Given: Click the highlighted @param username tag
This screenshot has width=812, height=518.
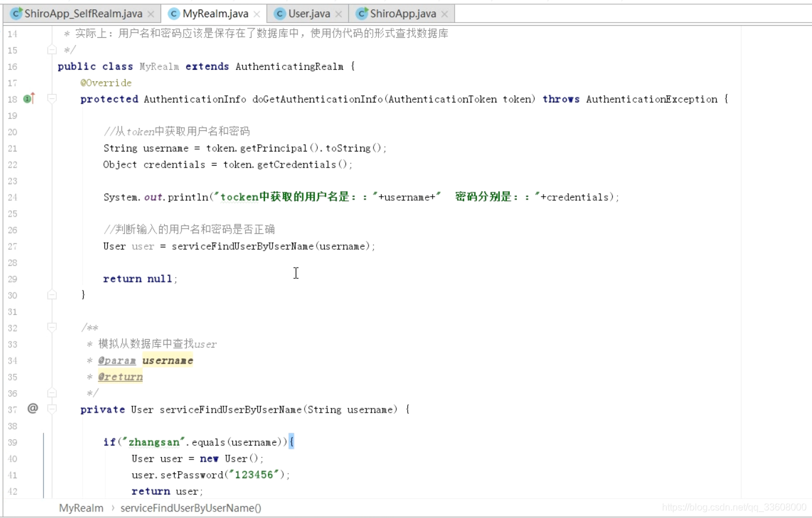Looking at the screenshot, I should pos(146,360).
